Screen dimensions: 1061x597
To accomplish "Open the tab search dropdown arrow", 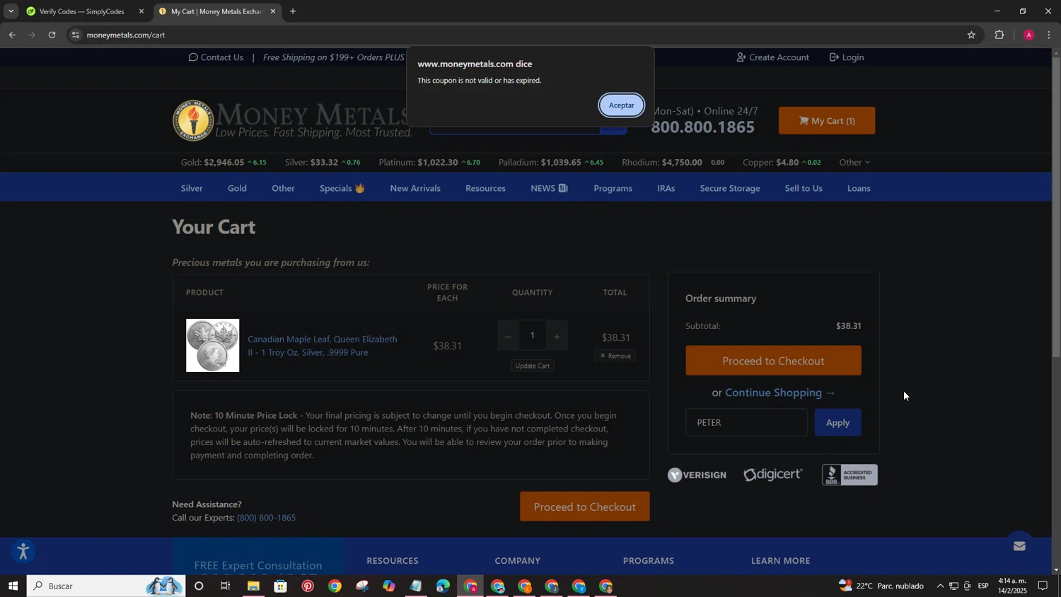I will pyautogui.click(x=11, y=11).
